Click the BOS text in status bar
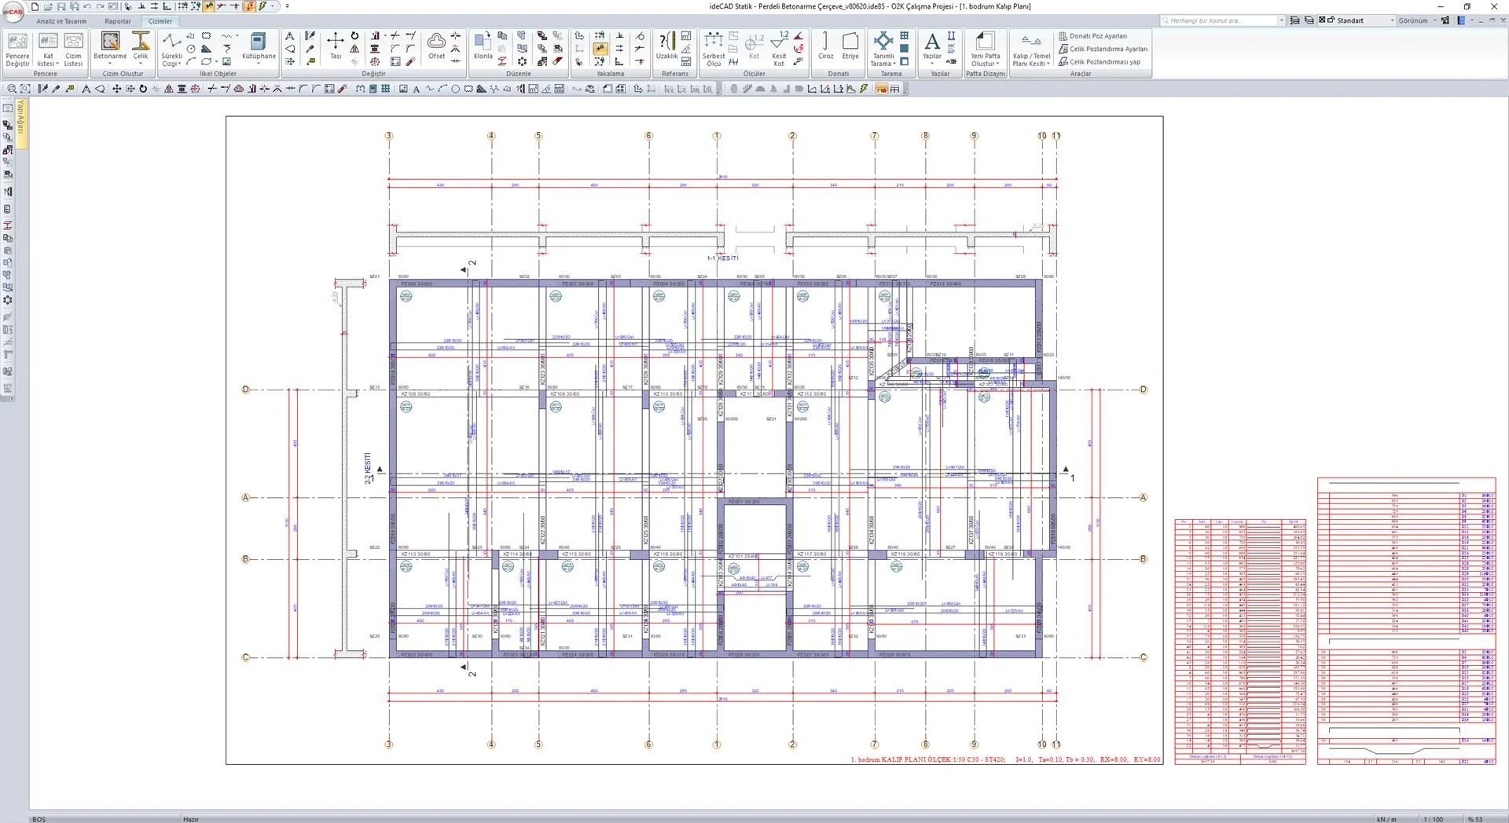The height and width of the screenshot is (823, 1509). tap(39, 819)
